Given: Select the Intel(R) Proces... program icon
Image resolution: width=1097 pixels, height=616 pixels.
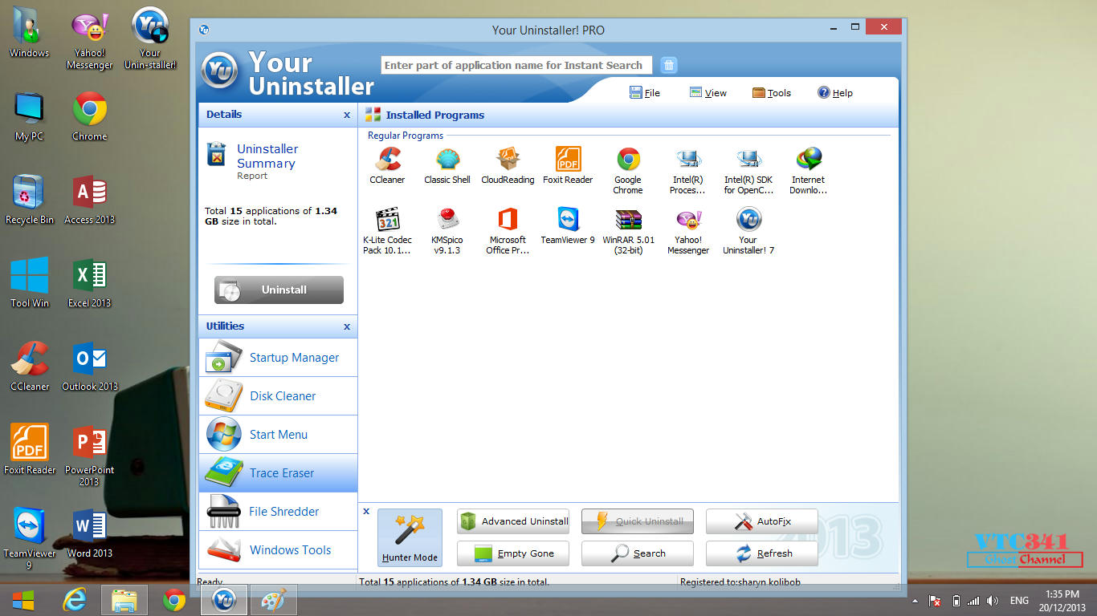Looking at the screenshot, I should [x=688, y=170].
